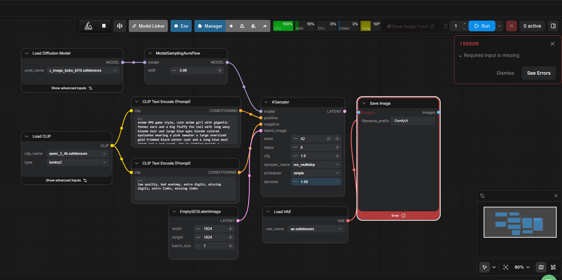Click the fit view icon

506,267
